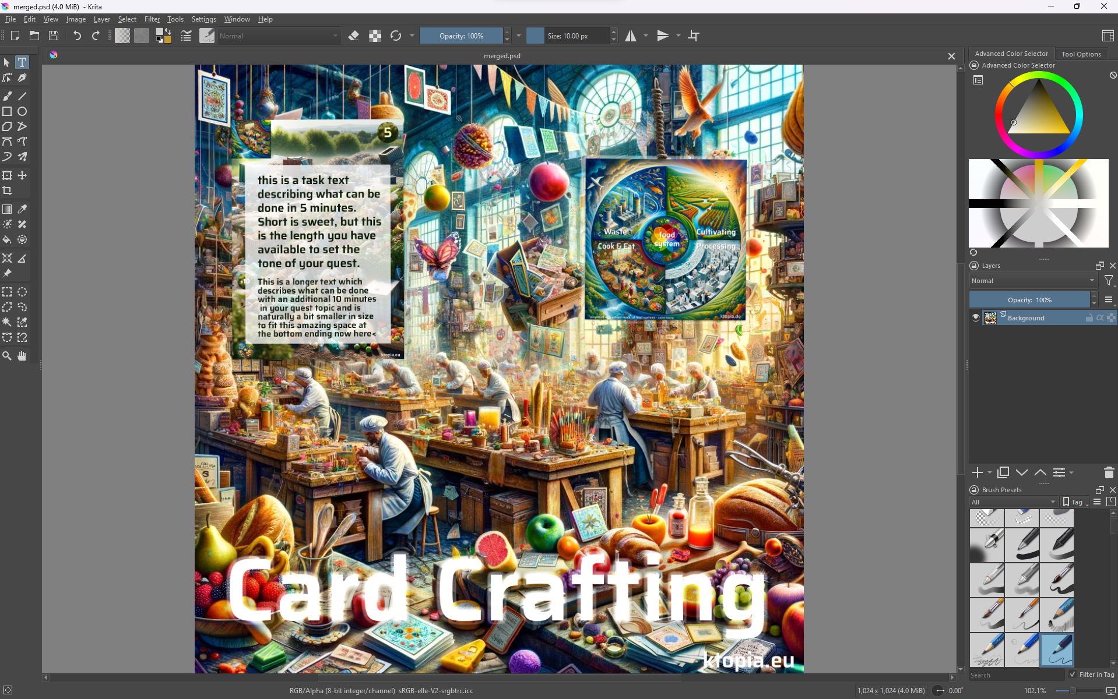Switch to the Tool Options tab
This screenshot has width=1118, height=699.
click(x=1081, y=54)
